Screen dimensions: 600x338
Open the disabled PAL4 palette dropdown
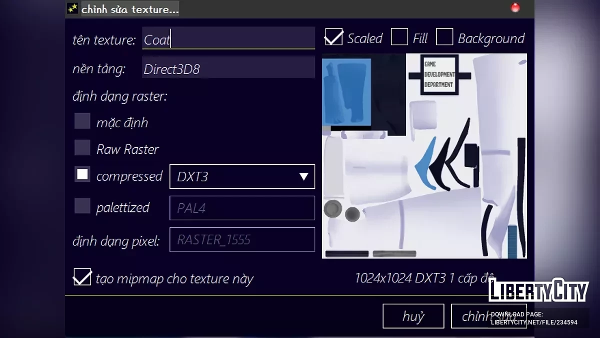242,208
